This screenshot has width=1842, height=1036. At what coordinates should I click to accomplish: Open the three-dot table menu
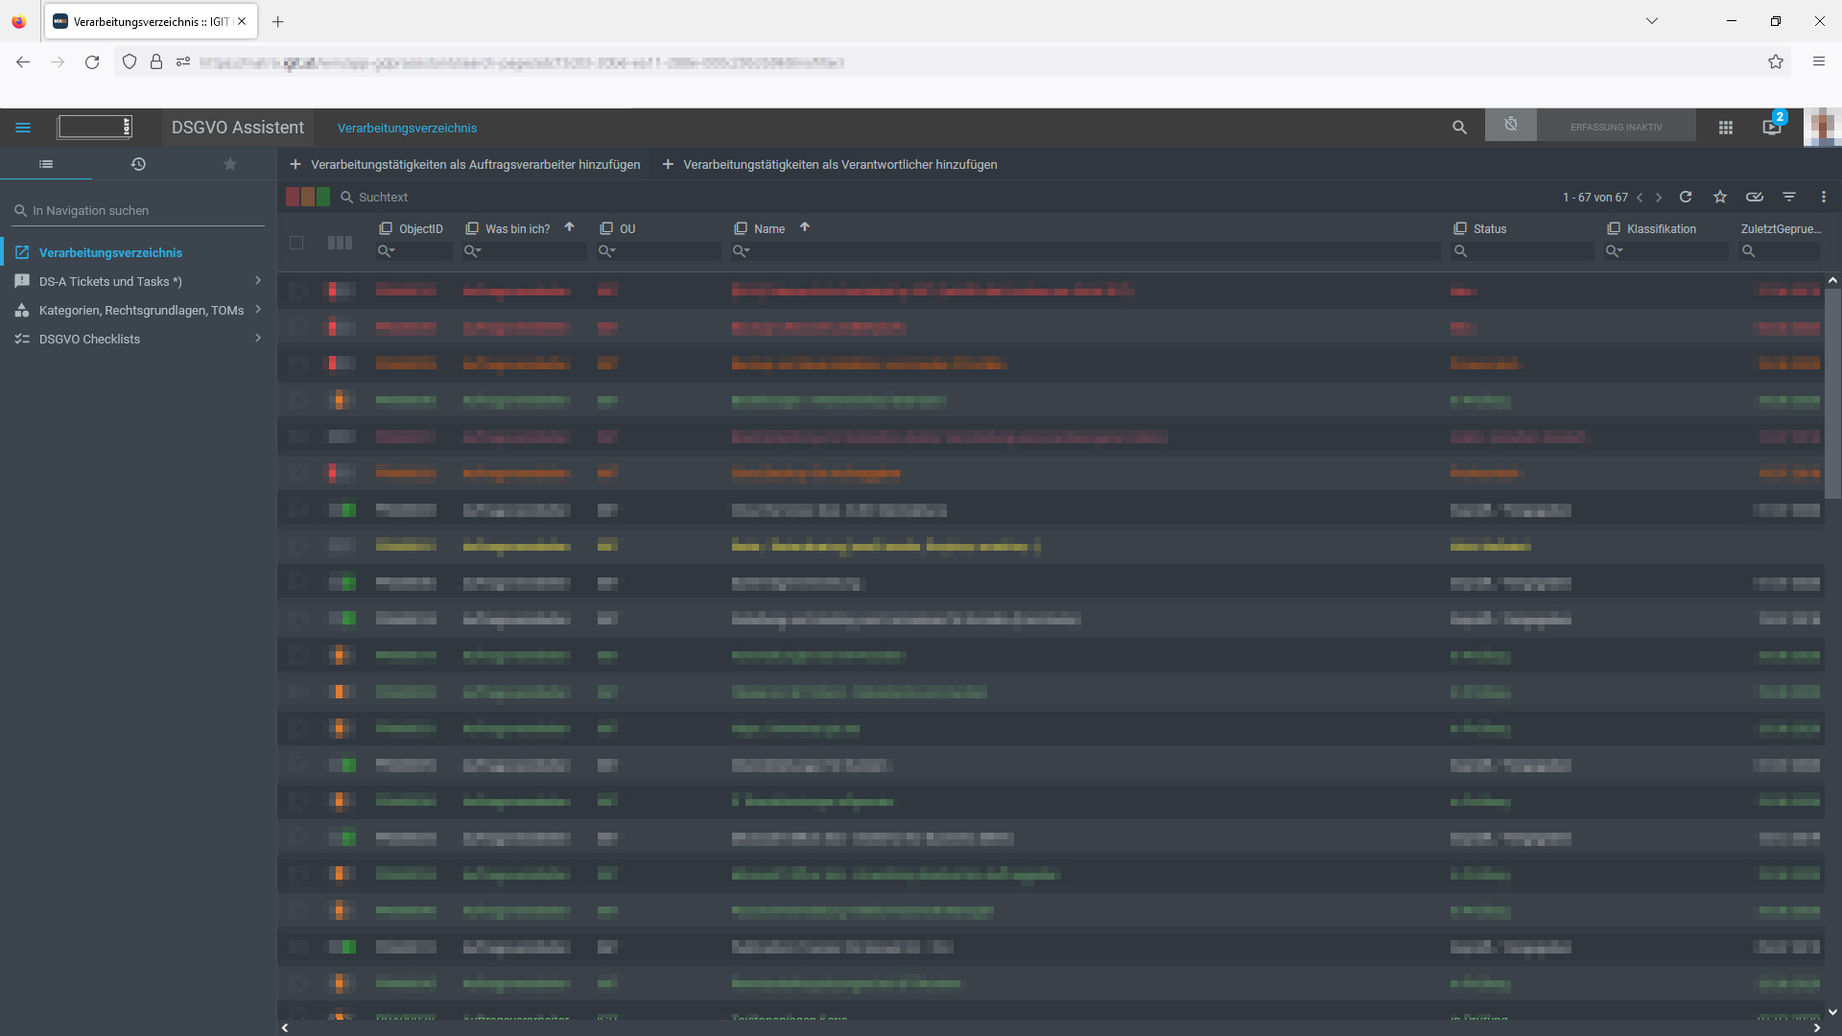[1825, 197]
